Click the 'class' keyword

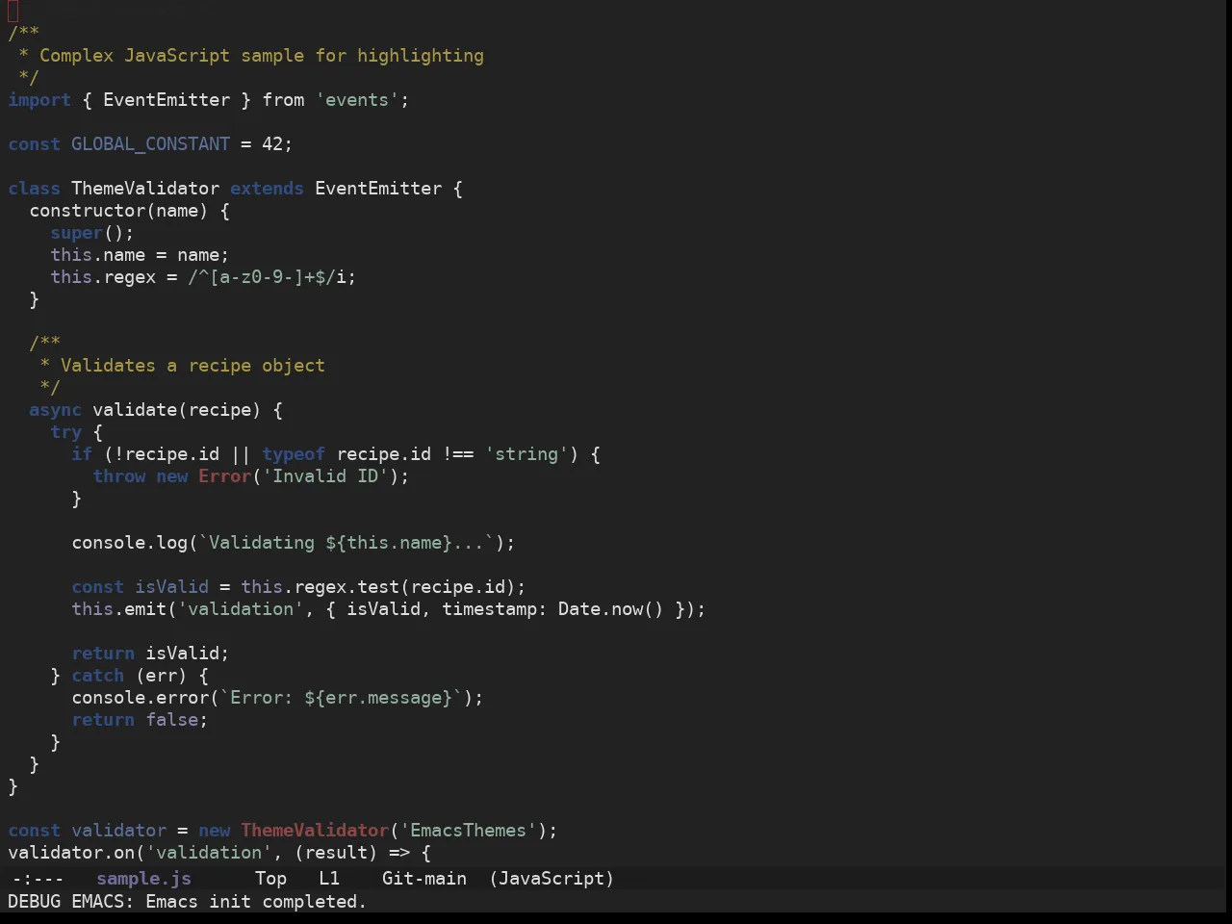[34, 188]
